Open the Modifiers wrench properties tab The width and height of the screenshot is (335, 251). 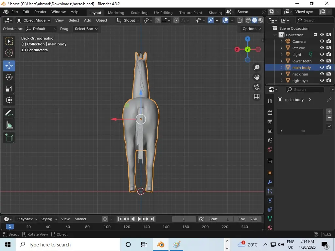pyautogui.click(x=270, y=182)
